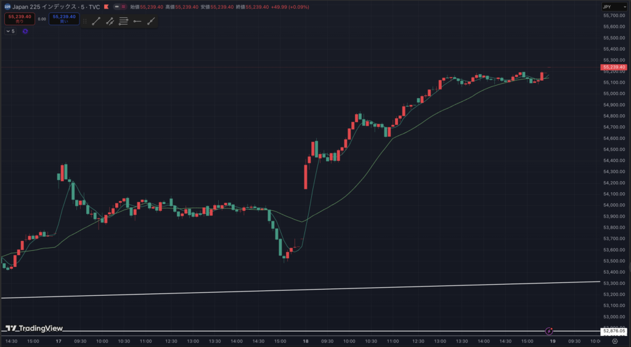Click the drag handle of drawing toolbar
631x347 pixels.
(85, 21)
